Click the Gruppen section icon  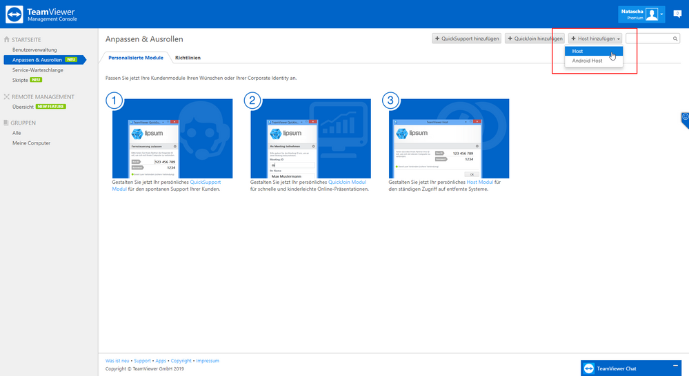pyautogui.click(x=6, y=123)
